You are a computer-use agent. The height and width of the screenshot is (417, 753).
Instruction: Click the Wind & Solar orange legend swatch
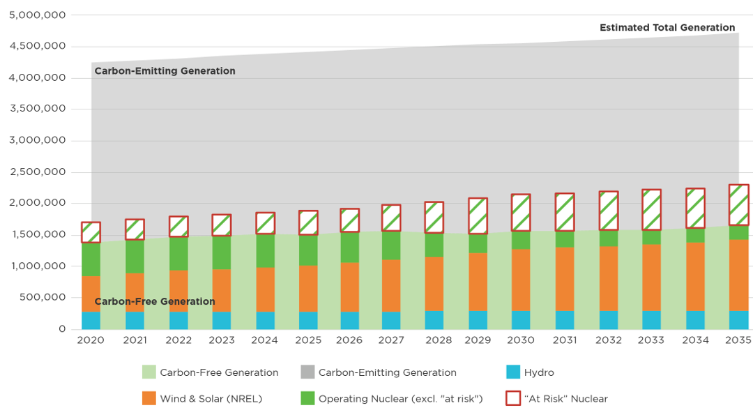(149, 399)
